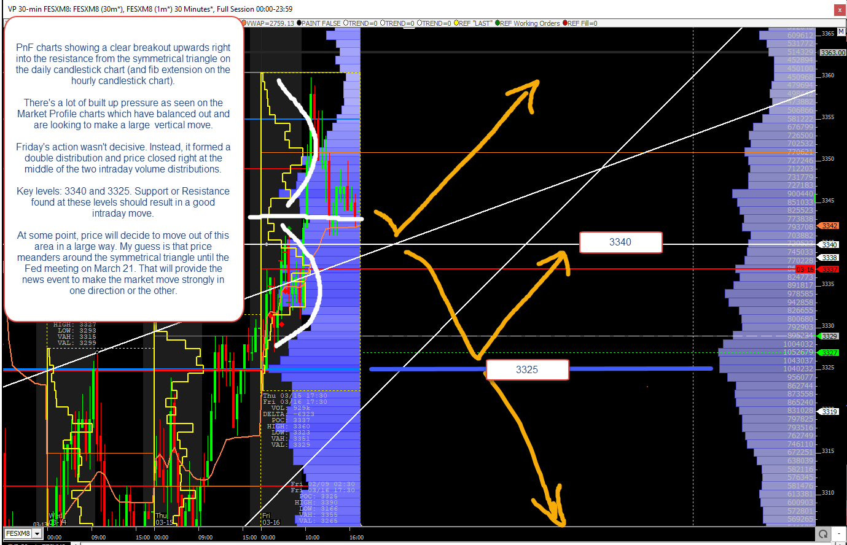This screenshot has height=545, width=847.
Task: Click the orange 3342 price marker
Action: [829, 226]
